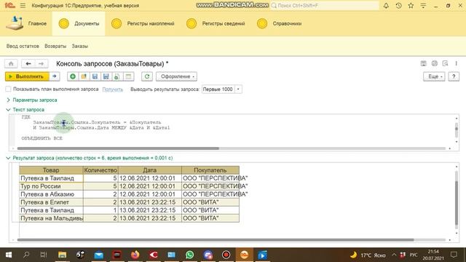Click the query text horizontal scrollbar
Viewport: 466px width, 262px height.
coord(118,148)
